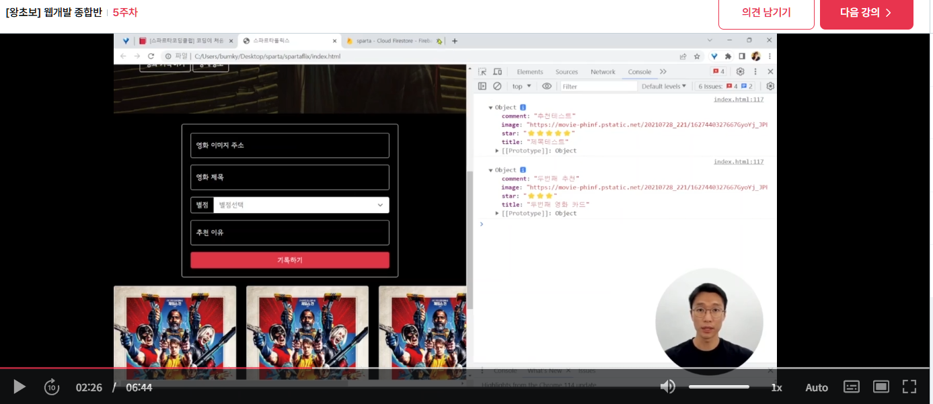Screen dimensions: 933x404
Task: Click the red 기록하기 button
Action: (x=290, y=260)
